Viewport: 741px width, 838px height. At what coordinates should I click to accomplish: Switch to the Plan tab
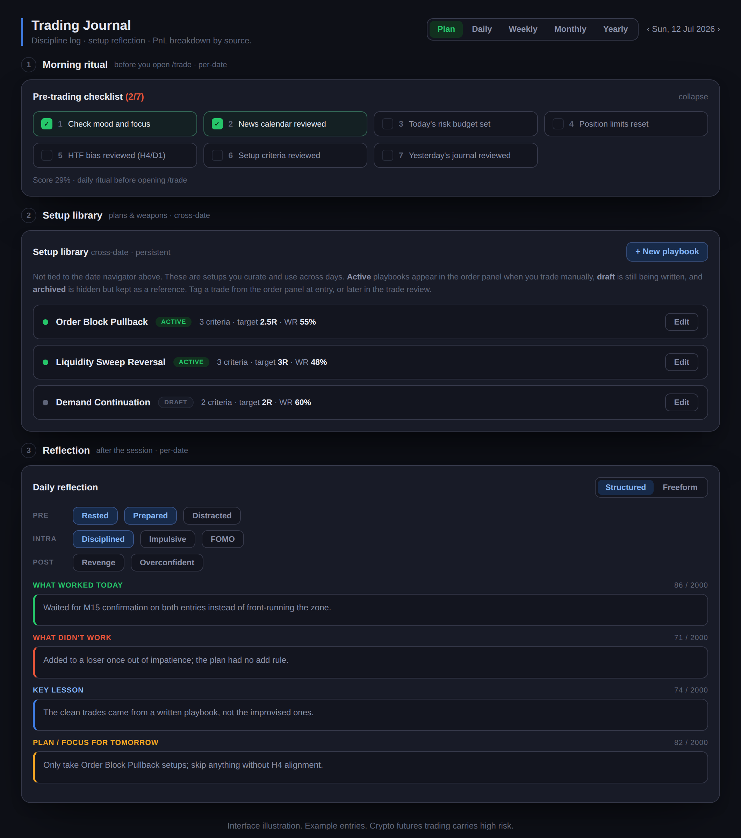446,29
